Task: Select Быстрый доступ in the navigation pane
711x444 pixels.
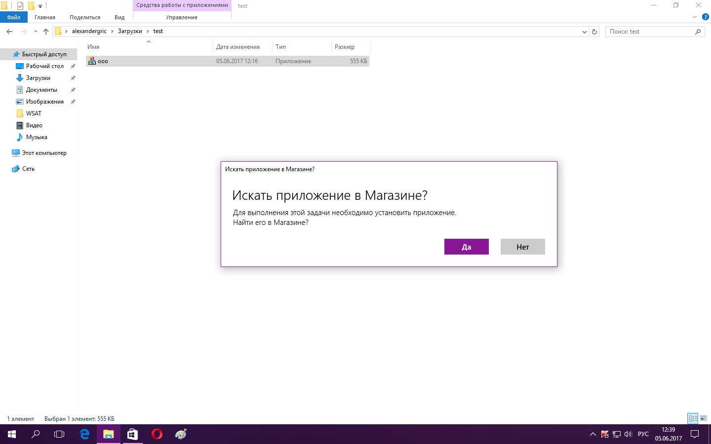Action: [x=44, y=54]
